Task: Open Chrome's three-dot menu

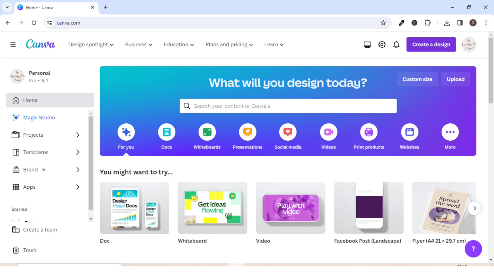Action: [x=486, y=23]
